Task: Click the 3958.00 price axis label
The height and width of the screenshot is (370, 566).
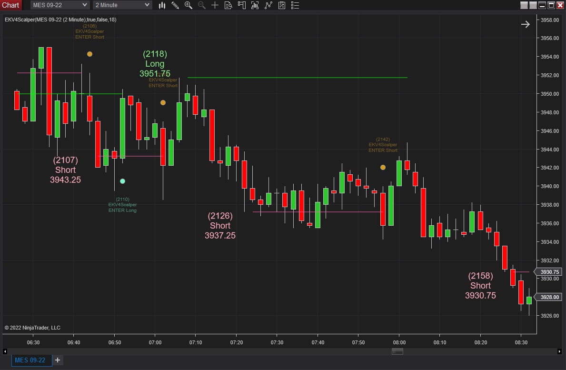Action: point(549,20)
